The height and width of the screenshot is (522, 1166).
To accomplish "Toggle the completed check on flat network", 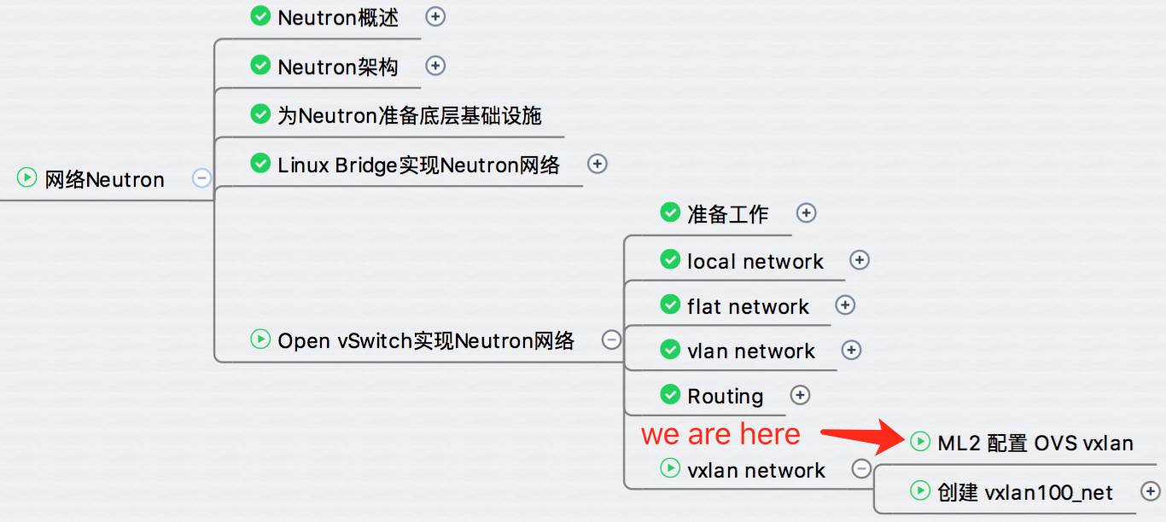I will pos(669,304).
